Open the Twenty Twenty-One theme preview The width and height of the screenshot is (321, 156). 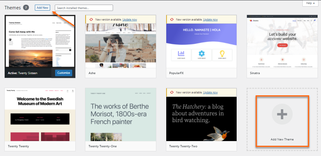[120, 115]
